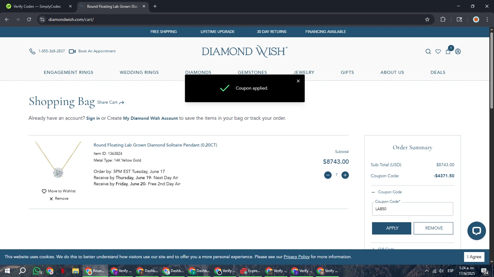Open the wishlist heart icon in header
The height and width of the screenshot is (277, 494).
pos(438,52)
